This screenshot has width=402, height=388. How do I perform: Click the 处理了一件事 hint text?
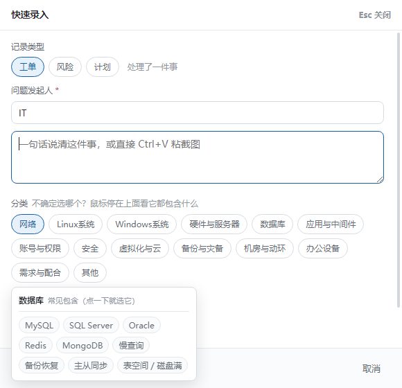pos(152,67)
